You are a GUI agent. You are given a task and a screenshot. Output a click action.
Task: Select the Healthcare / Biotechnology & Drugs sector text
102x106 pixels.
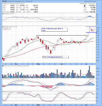pyautogui.click(x=13, y=4)
